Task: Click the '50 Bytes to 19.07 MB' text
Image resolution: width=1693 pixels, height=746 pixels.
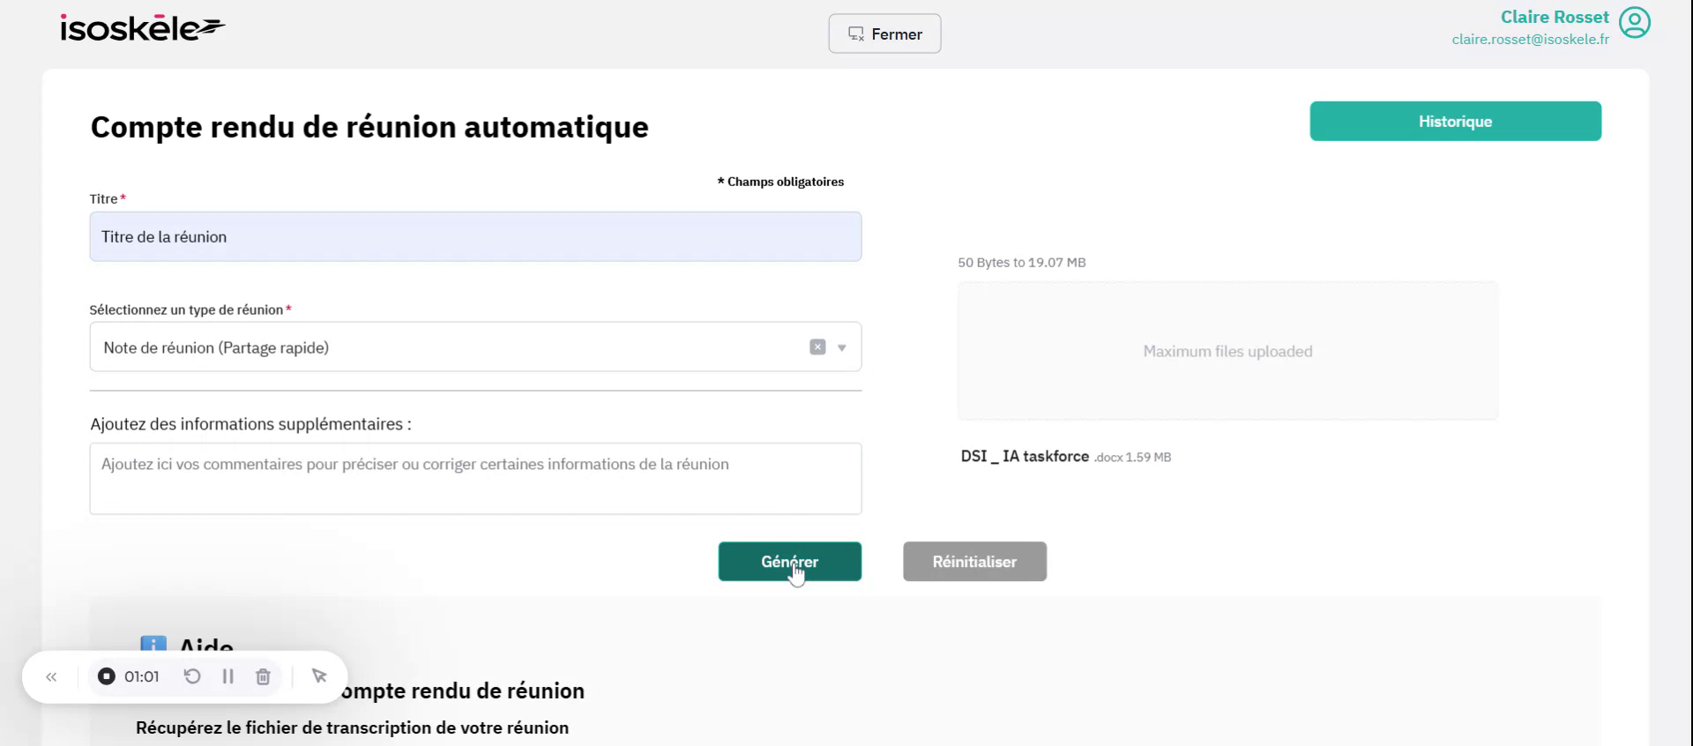Action: 1021,263
